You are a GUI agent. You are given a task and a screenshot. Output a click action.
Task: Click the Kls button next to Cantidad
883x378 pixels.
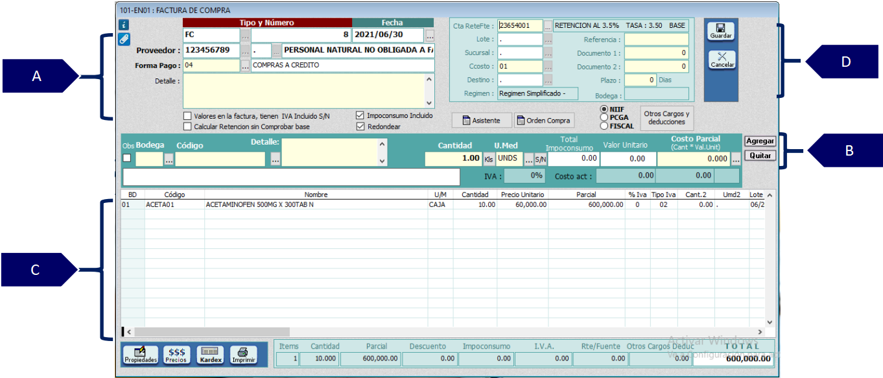pyautogui.click(x=489, y=159)
